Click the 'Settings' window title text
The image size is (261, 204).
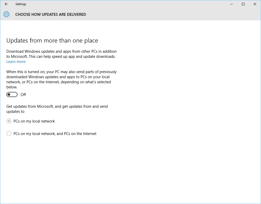pyautogui.click(x=21, y=4)
